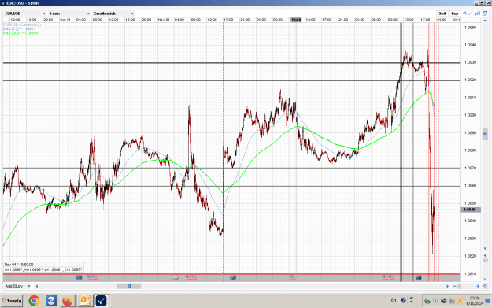Click the event flag below the magenta line

point(233,277)
